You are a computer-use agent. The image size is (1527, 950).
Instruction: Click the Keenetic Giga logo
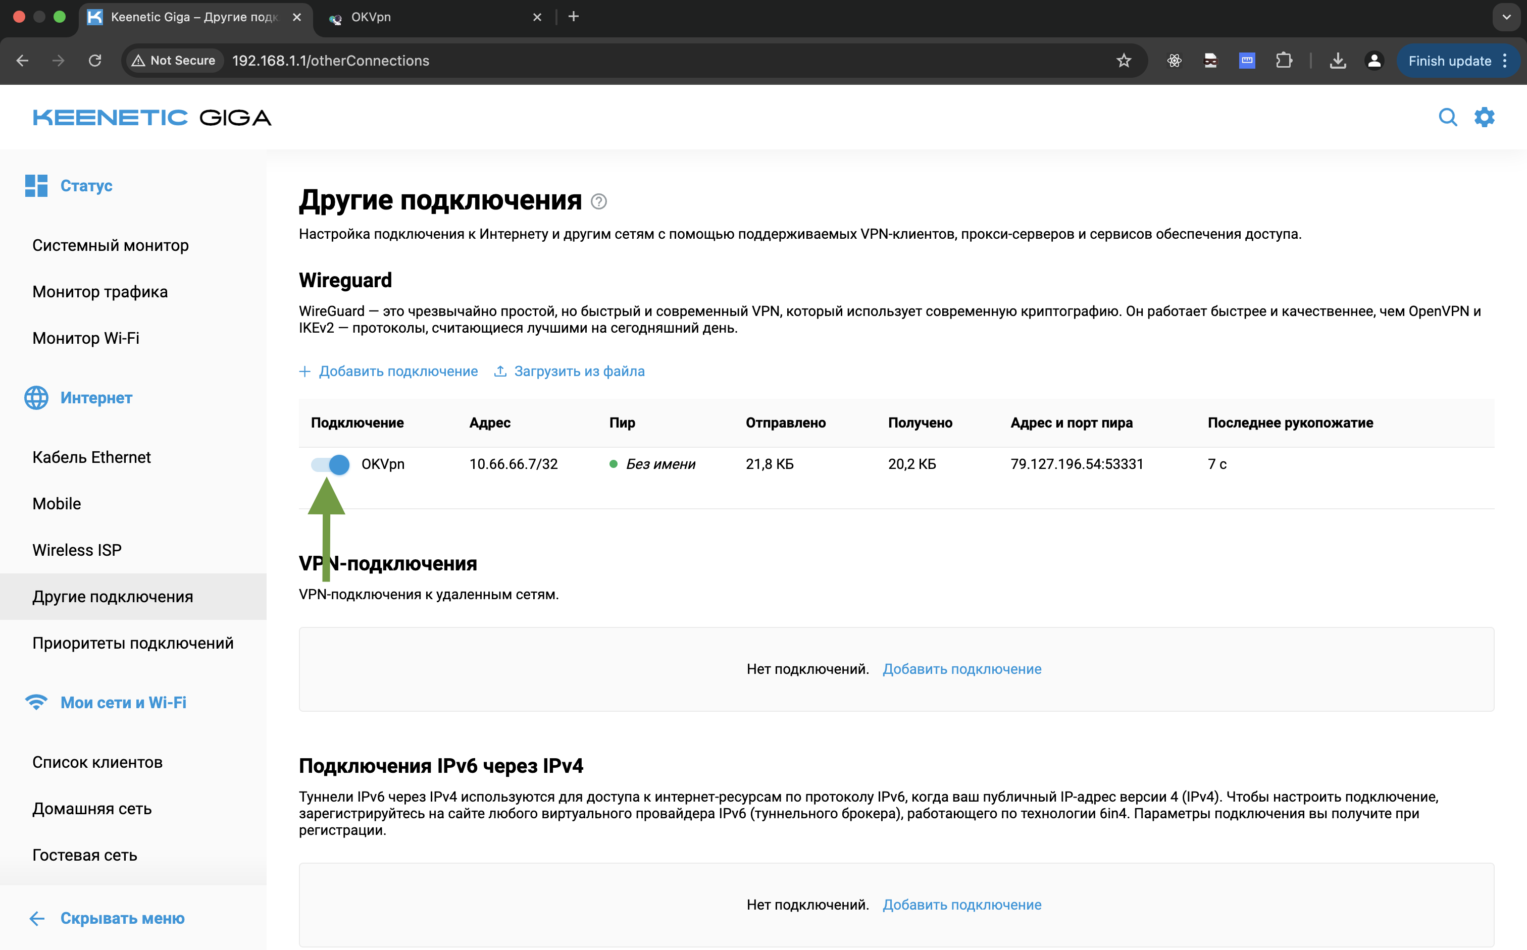point(152,118)
